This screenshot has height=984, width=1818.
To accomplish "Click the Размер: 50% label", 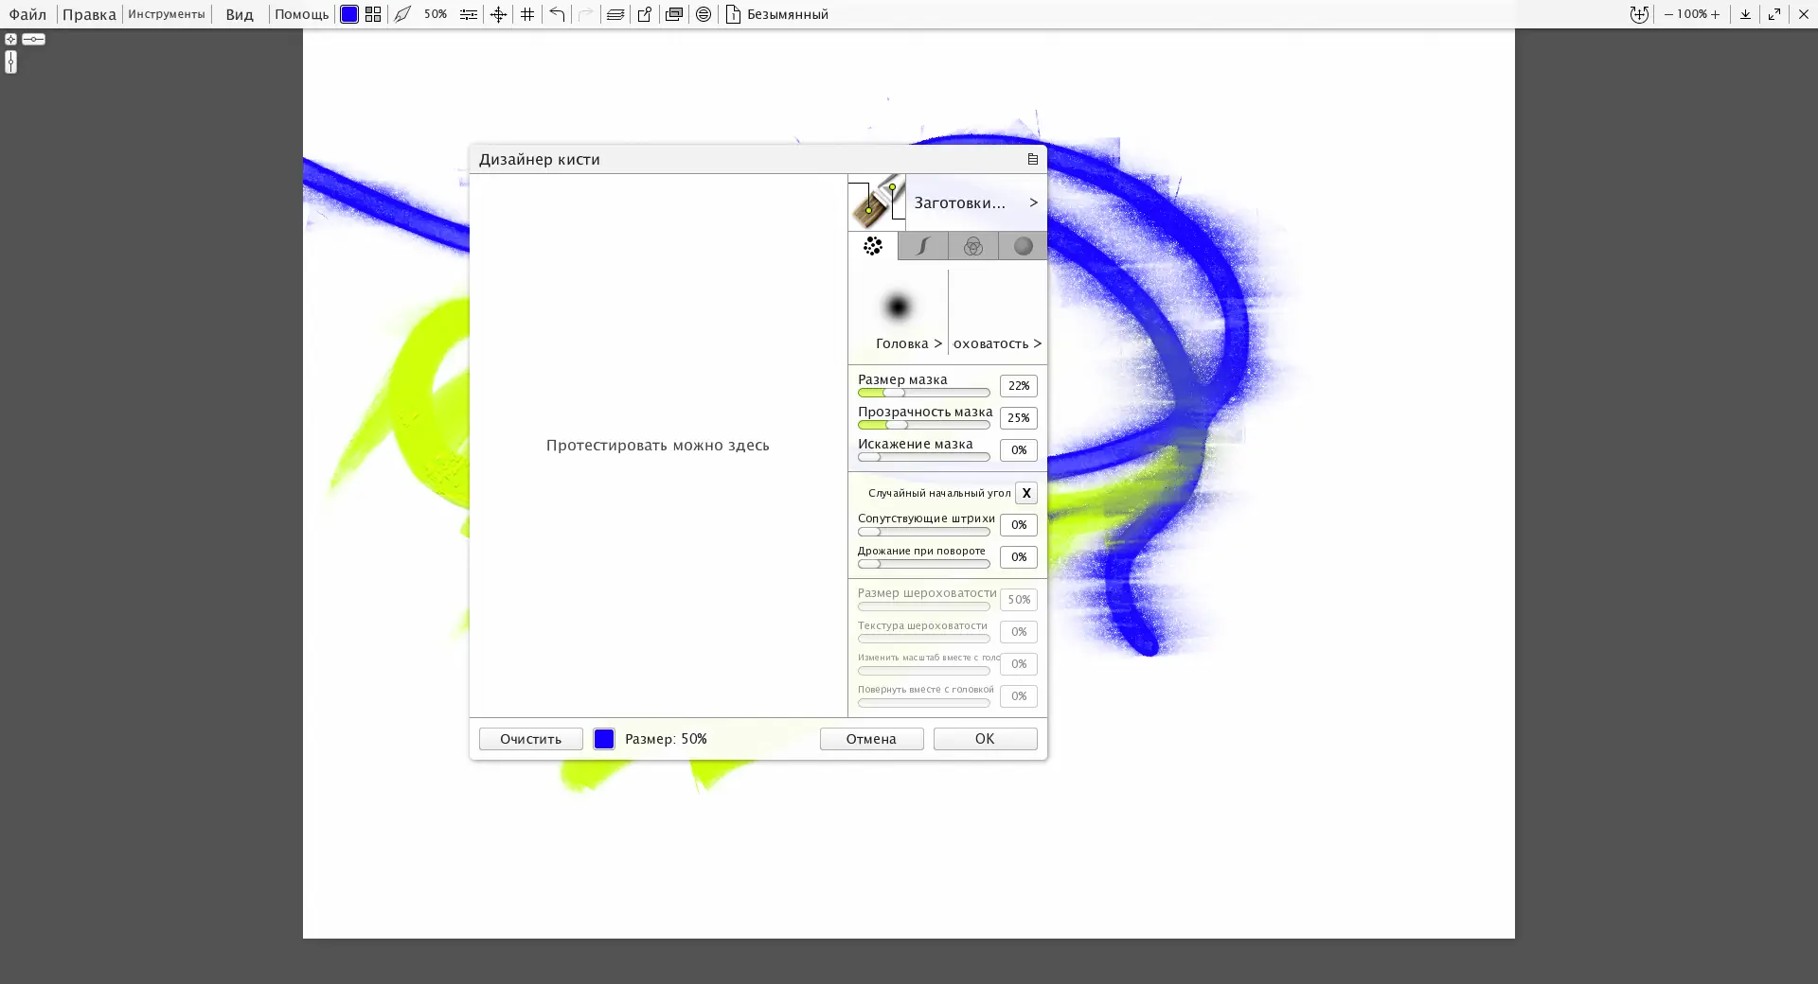I will 666,739.
